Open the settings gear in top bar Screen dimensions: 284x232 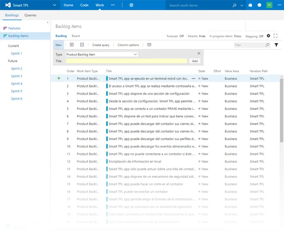click(x=131, y=5)
